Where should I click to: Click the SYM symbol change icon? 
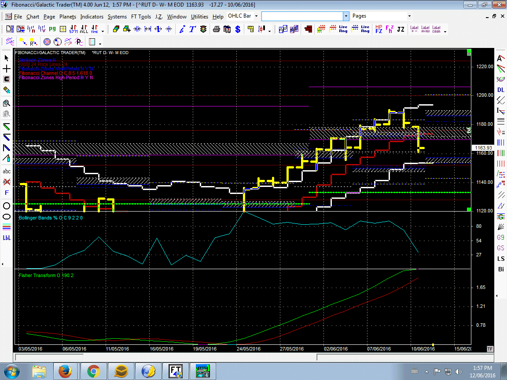[73, 29]
